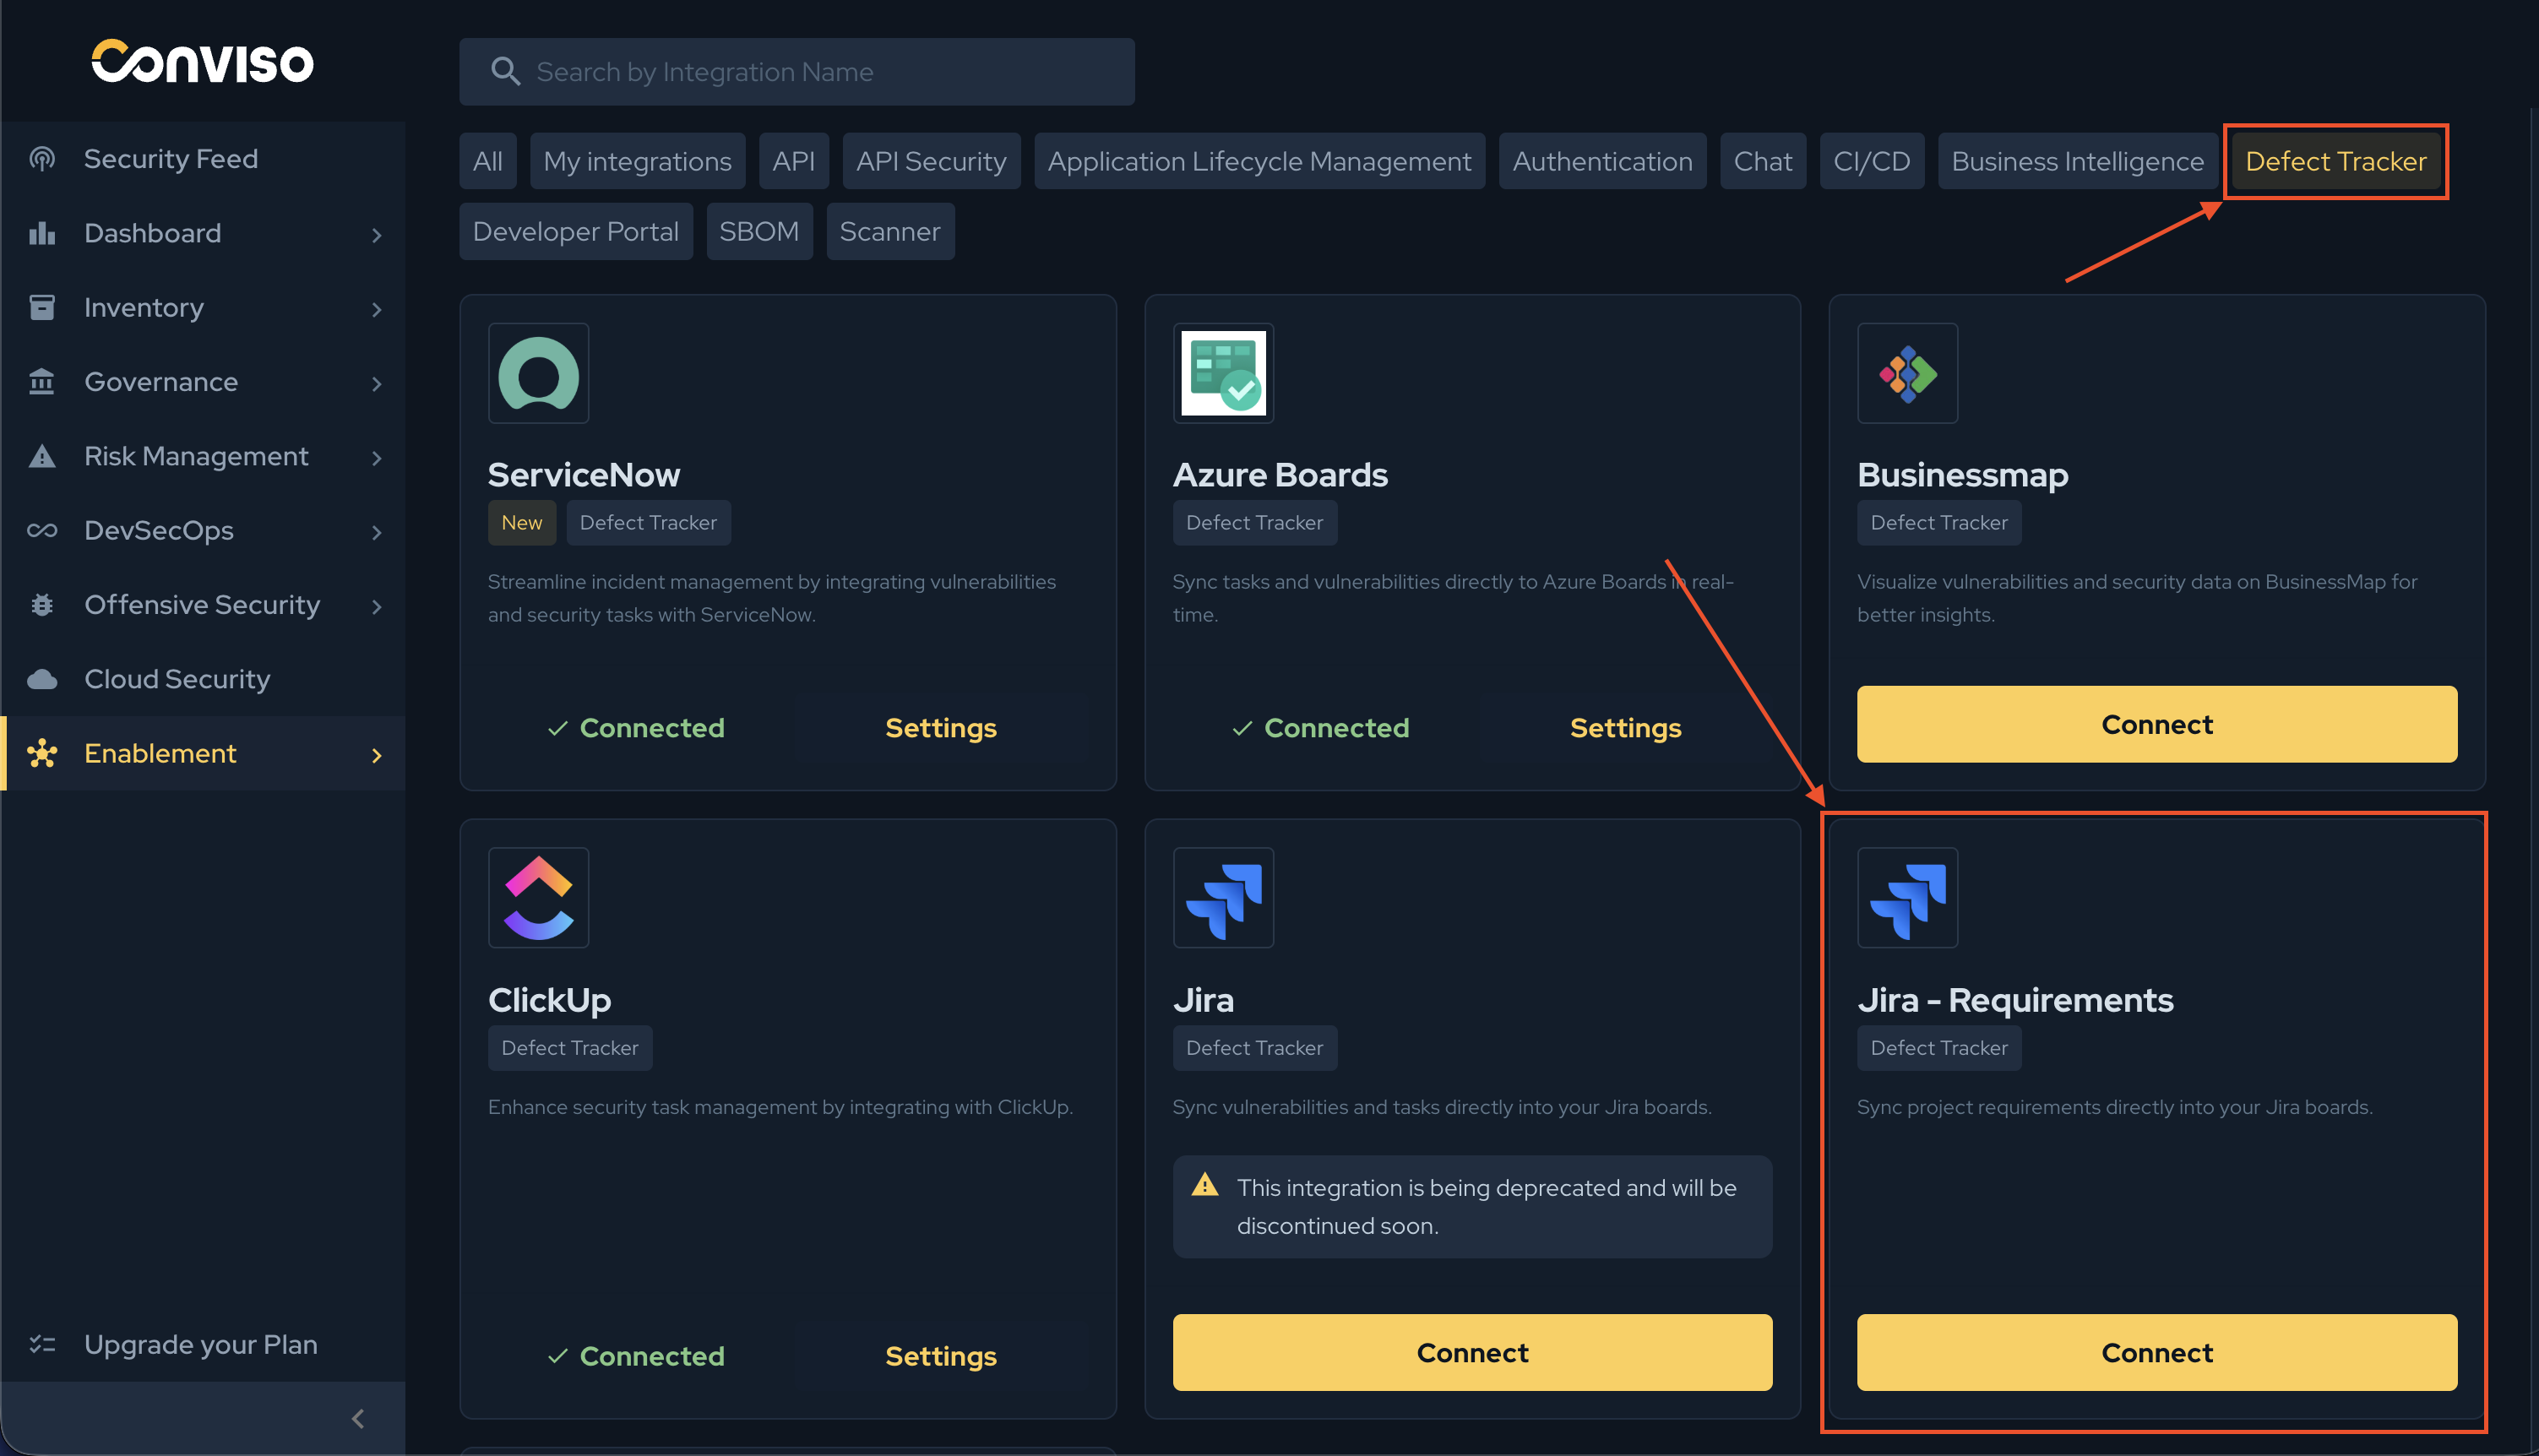Image resolution: width=2539 pixels, height=1456 pixels.
Task: Expand the Offensive Security submenu chevron
Action: pos(377,606)
